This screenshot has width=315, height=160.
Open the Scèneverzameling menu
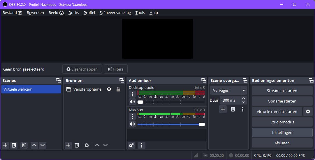pos(115,12)
